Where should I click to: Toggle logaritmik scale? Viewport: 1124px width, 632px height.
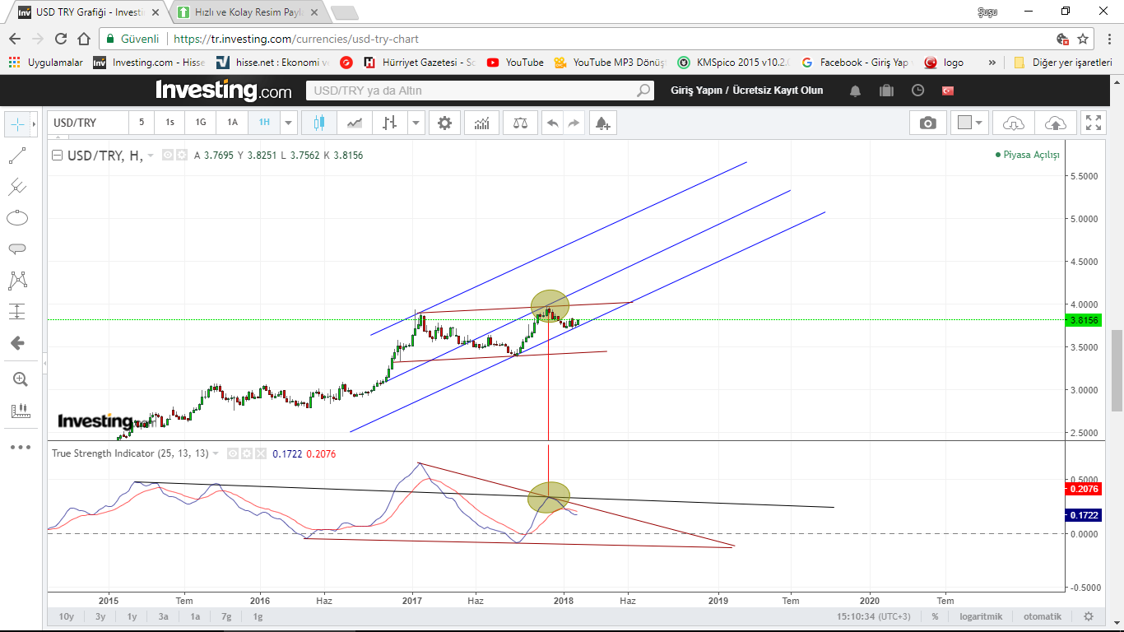click(981, 616)
